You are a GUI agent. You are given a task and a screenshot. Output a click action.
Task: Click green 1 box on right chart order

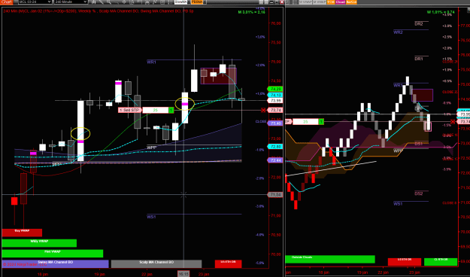pyautogui.click(x=321, y=121)
